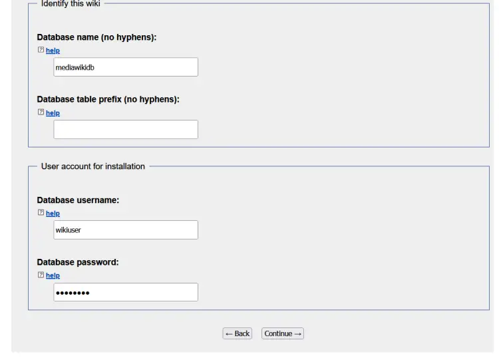This screenshot has width=499, height=358.
Task: Focus the field containing mediawikidb
Action: pos(126,67)
